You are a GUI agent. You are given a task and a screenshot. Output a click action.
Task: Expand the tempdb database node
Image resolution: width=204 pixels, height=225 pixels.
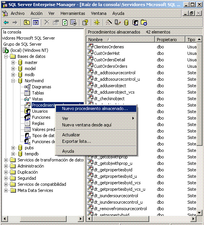[x=13, y=154]
